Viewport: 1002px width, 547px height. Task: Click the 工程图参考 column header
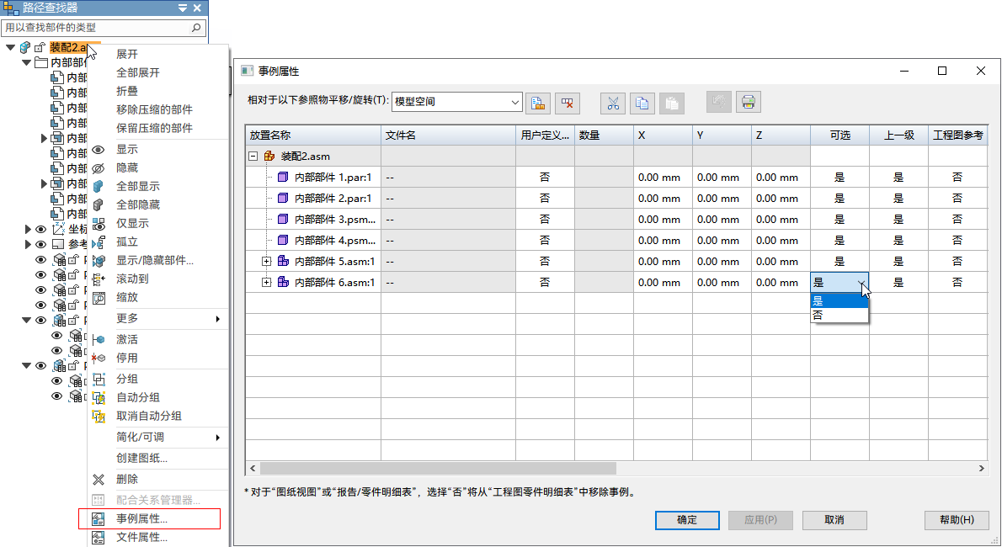(x=957, y=135)
